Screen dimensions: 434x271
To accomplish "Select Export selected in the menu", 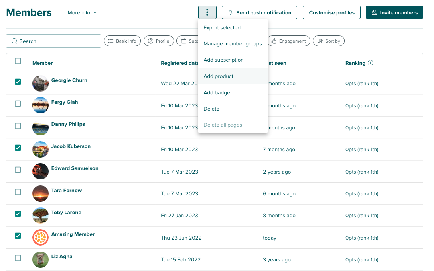I will (x=222, y=28).
